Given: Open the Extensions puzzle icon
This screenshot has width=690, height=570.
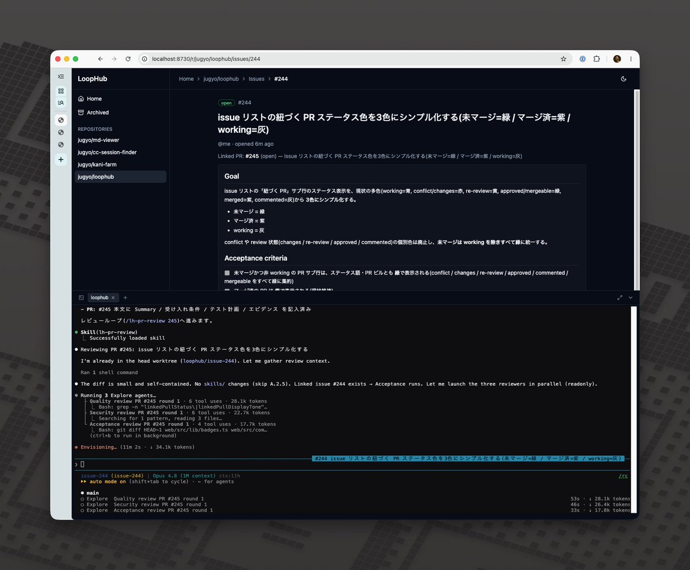Looking at the screenshot, I should pos(597,59).
